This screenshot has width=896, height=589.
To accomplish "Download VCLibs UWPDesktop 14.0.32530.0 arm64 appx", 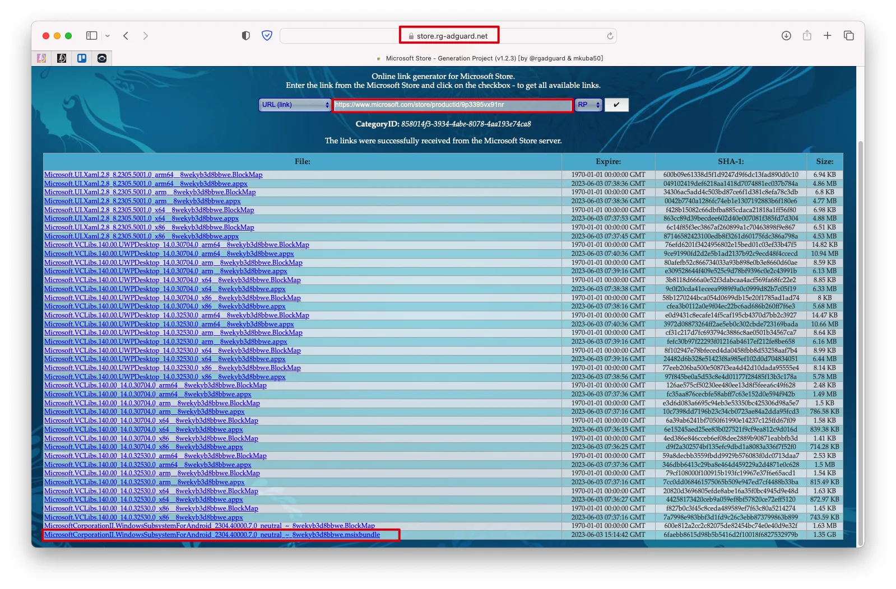I will click(x=169, y=324).
